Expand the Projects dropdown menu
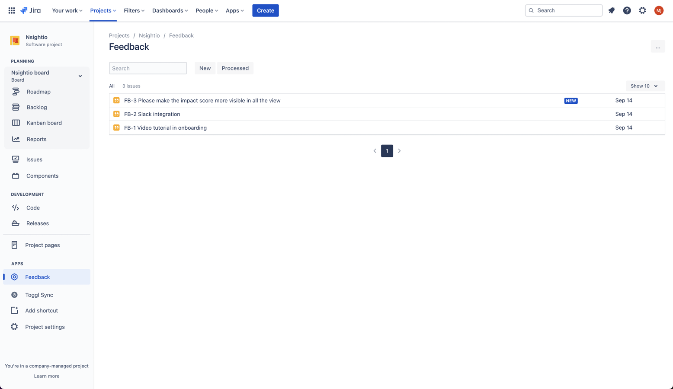The image size is (673, 389). (x=103, y=10)
